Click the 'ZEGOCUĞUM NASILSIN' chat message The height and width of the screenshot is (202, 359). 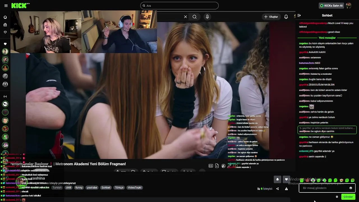point(321,85)
